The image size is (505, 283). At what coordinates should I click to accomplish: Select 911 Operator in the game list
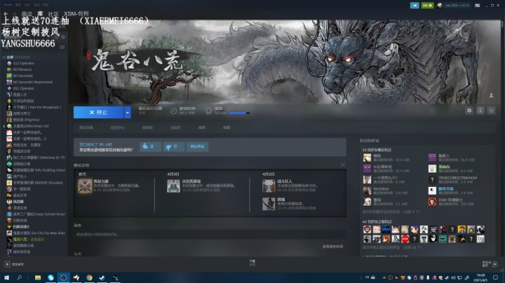(x=24, y=88)
